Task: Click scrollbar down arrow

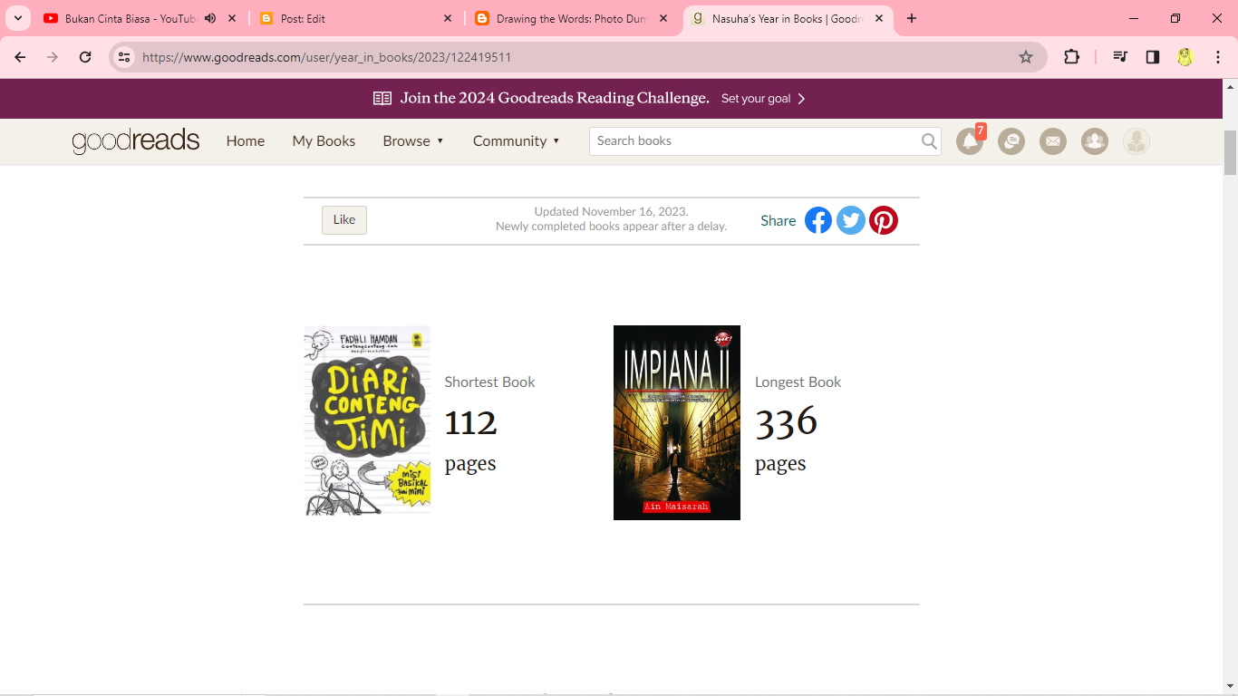Action: (1230, 687)
